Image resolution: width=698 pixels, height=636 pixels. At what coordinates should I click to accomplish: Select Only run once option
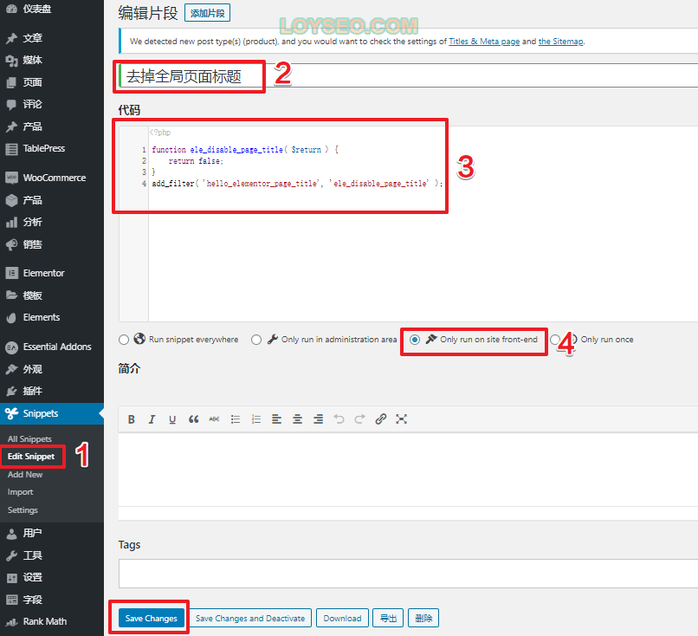tap(554, 340)
